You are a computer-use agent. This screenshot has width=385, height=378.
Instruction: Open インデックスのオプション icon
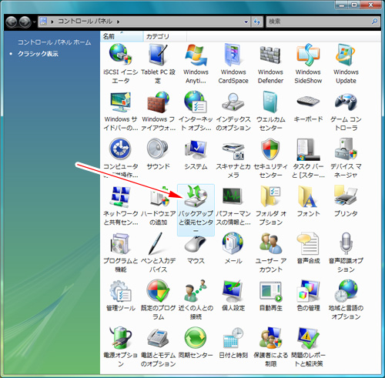(x=233, y=102)
